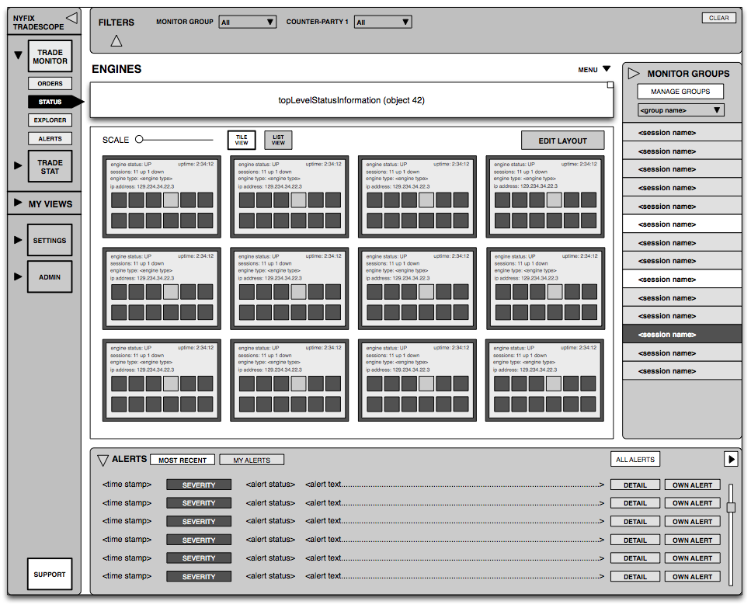This screenshot has width=751, height=608.
Task: Collapse the Trade Monitor section arrow
Action: (x=18, y=55)
